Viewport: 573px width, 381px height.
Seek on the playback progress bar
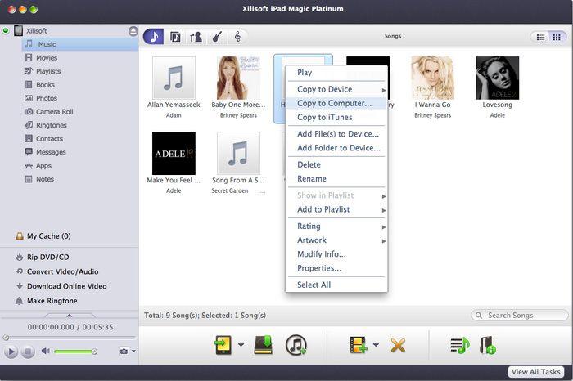click(x=70, y=338)
